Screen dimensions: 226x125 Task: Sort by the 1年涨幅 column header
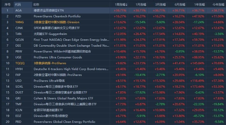coord(199,5)
